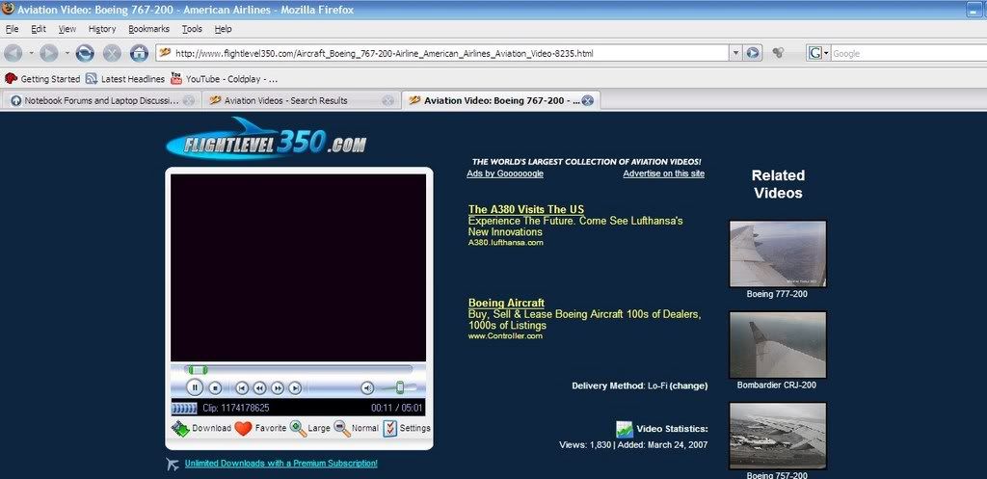987x479 pixels.
Task: Click Large size magnifier icon
Action: click(299, 429)
